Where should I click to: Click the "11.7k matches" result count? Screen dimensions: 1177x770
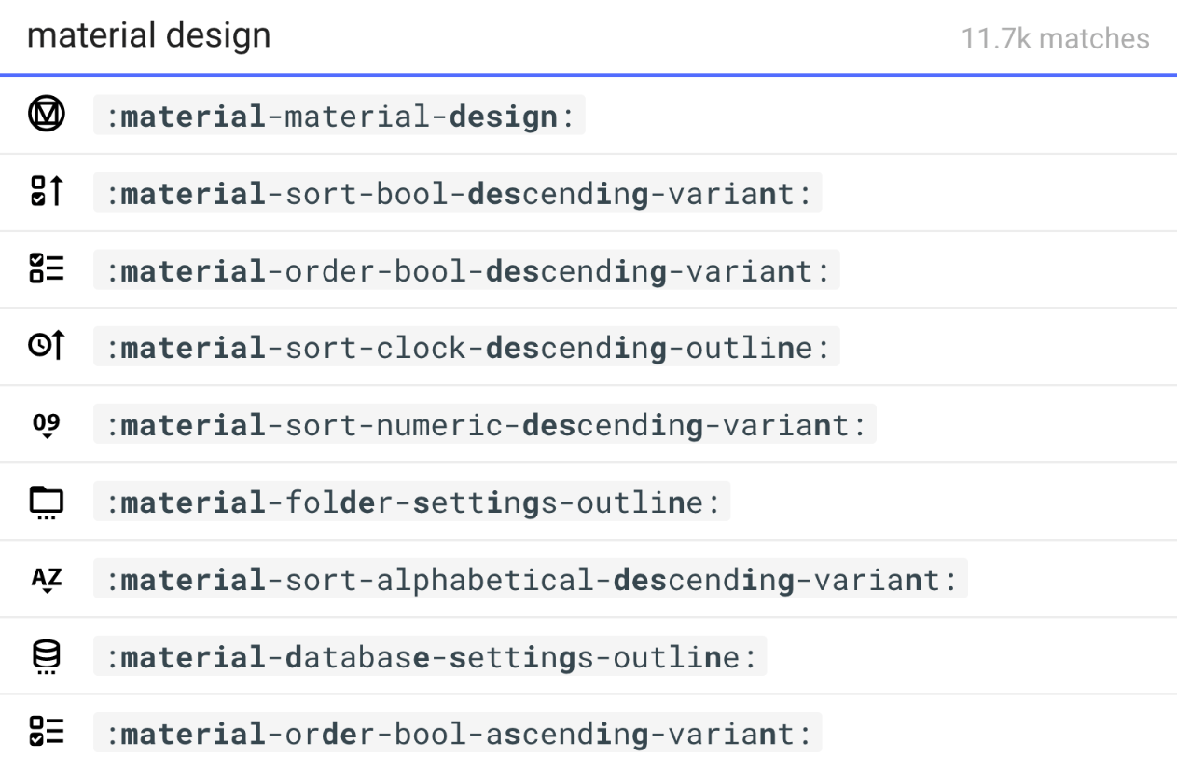1055,39
